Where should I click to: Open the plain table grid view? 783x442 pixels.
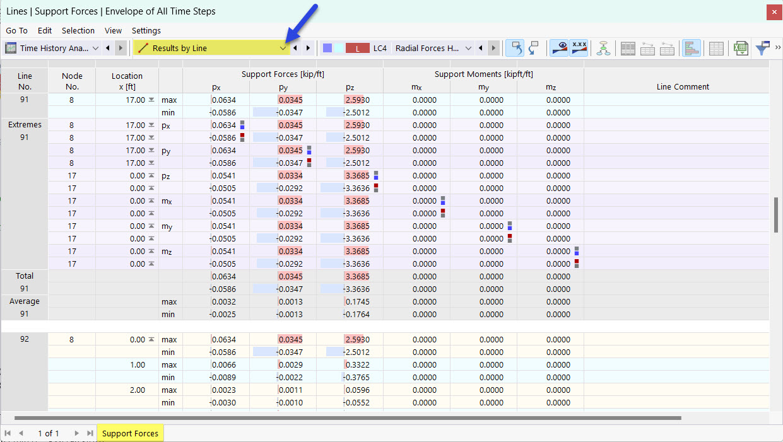[x=717, y=48]
